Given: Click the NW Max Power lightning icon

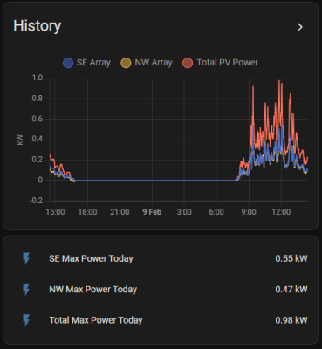Looking at the screenshot, I should tap(26, 290).
